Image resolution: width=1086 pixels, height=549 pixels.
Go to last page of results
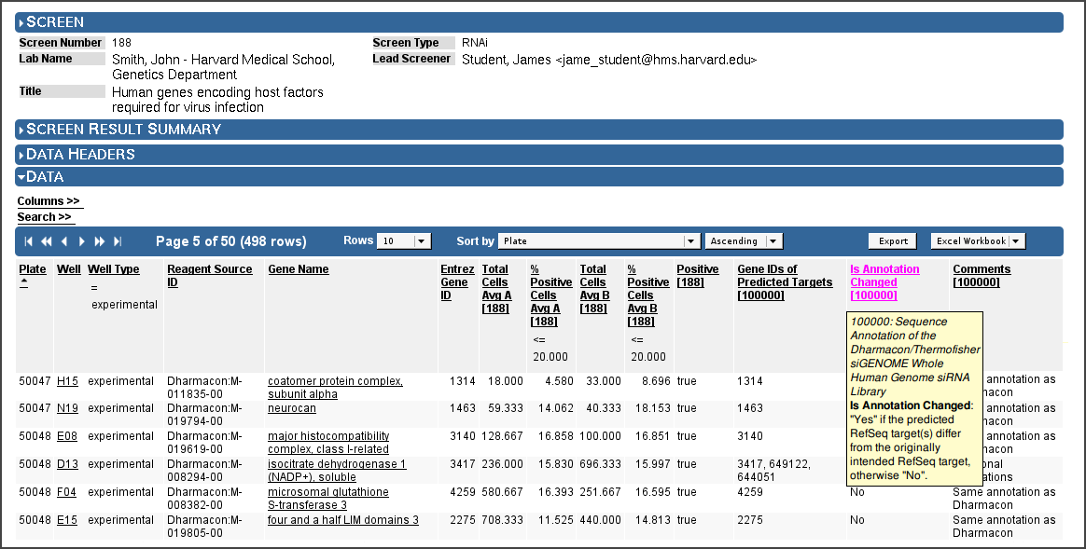click(118, 240)
